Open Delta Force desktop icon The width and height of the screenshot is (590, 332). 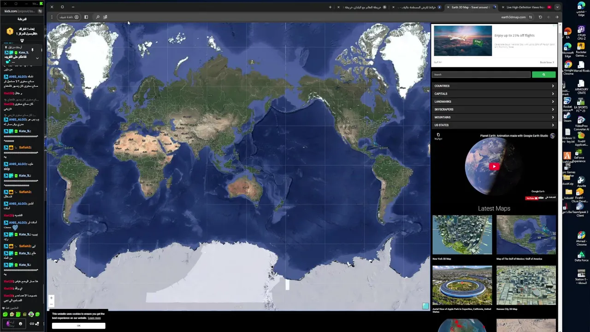[x=581, y=256]
